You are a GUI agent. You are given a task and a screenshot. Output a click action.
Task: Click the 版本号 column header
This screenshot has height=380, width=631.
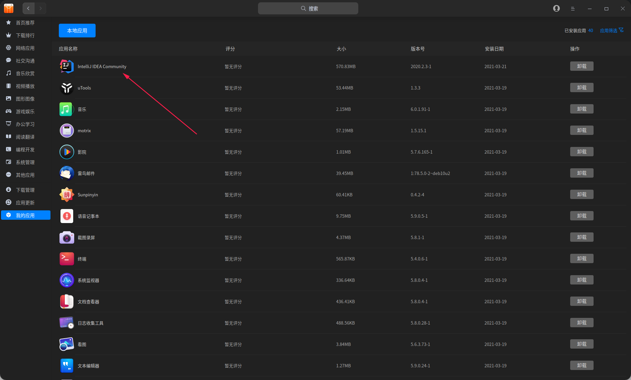[418, 49]
